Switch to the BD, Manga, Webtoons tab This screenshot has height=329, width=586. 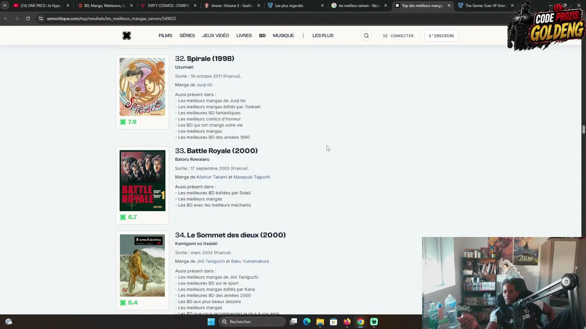click(x=104, y=5)
